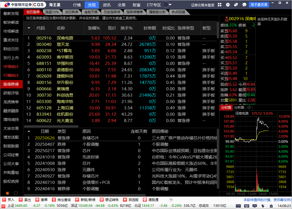
Task: Click the monitor chart icon in status bar
Action: 255,206
